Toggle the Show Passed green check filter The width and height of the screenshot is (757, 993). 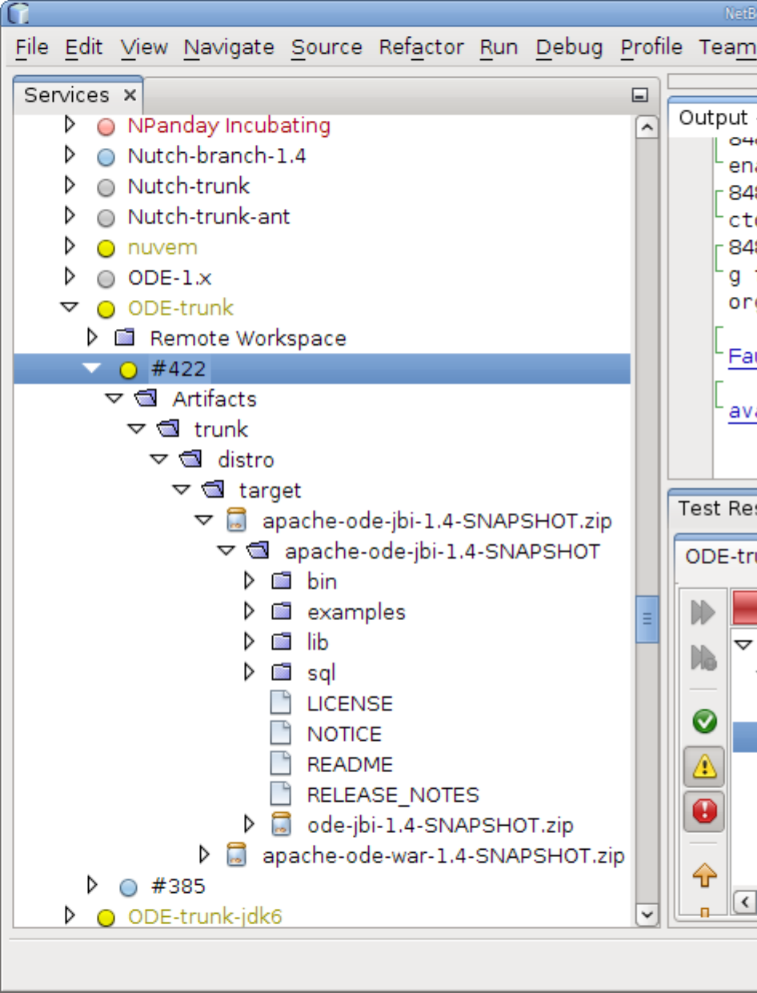point(704,722)
